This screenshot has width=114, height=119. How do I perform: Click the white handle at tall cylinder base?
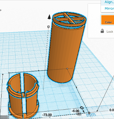tap(67, 69)
